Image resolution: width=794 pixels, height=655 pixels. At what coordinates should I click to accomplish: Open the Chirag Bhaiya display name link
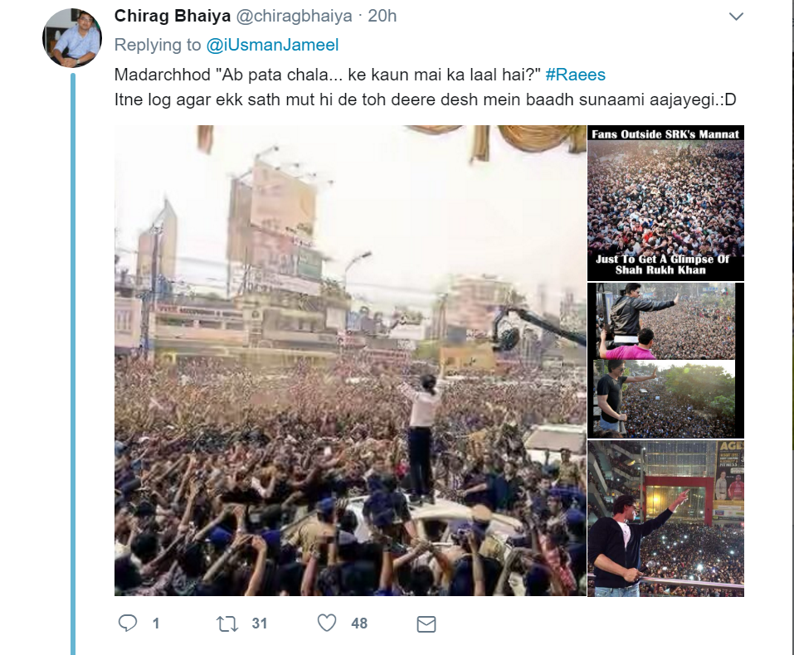(x=161, y=16)
